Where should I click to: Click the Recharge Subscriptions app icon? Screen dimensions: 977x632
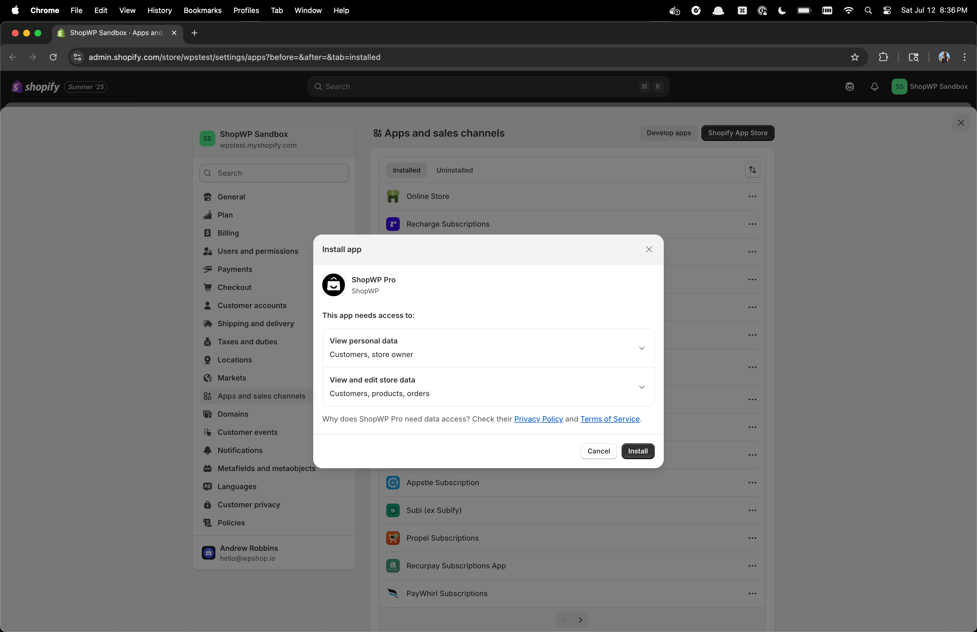click(393, 224)
